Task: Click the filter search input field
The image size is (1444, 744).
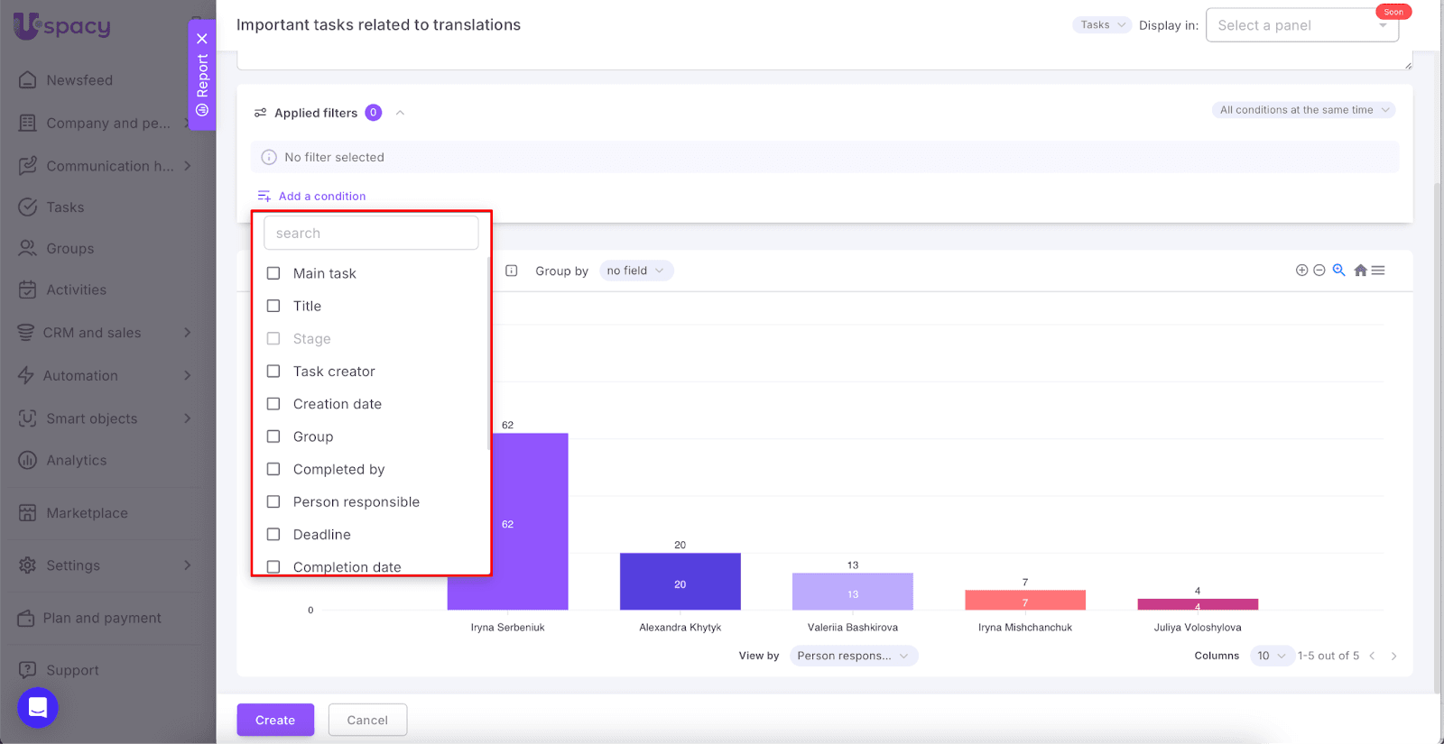Action: (x=371, y=233)
